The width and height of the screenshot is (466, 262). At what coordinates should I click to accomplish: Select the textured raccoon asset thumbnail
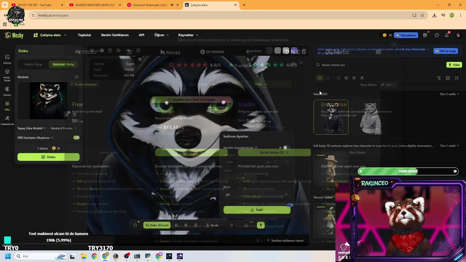pyautogui.click(x=331, y=117)
